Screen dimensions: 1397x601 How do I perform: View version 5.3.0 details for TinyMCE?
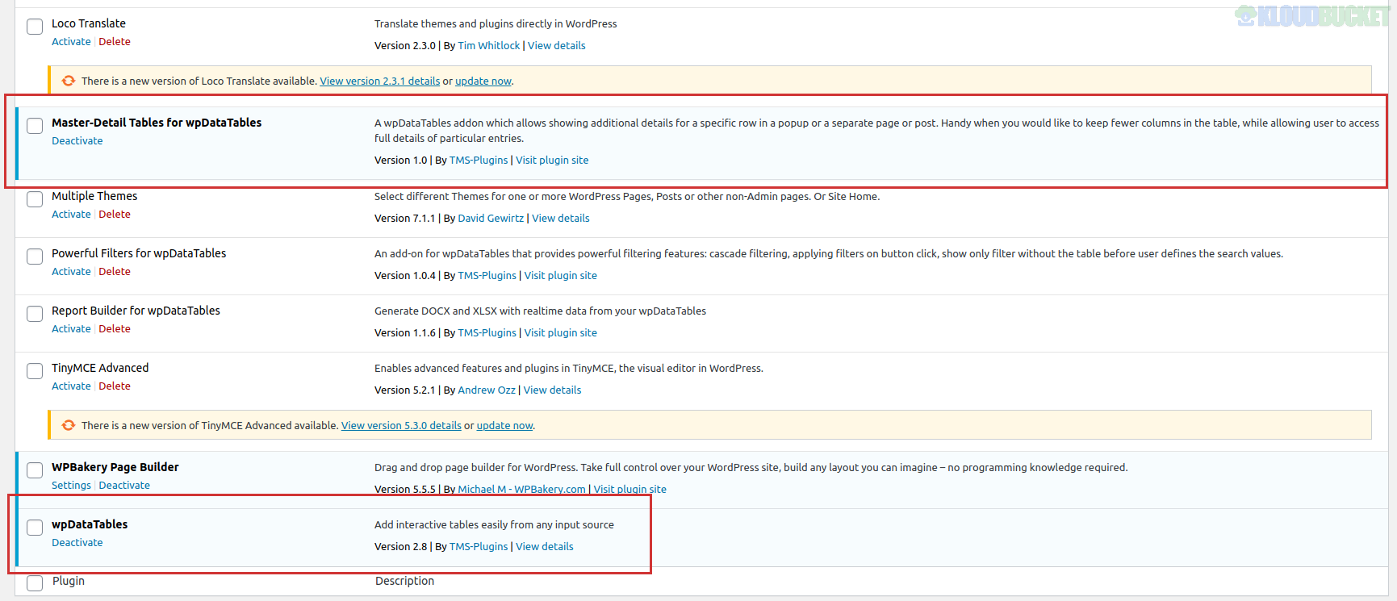point(401,426)
